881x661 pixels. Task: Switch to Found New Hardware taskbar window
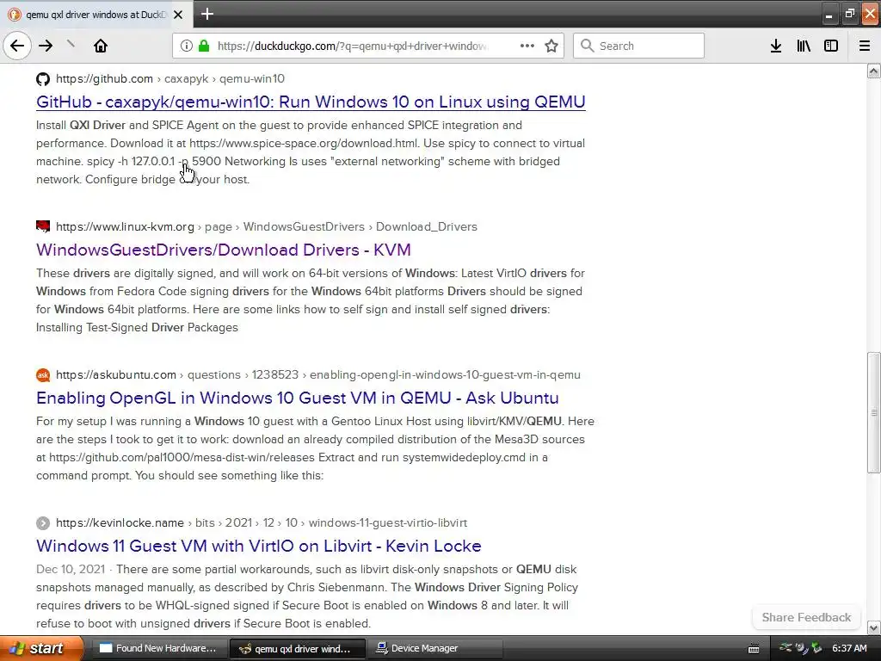158,648
